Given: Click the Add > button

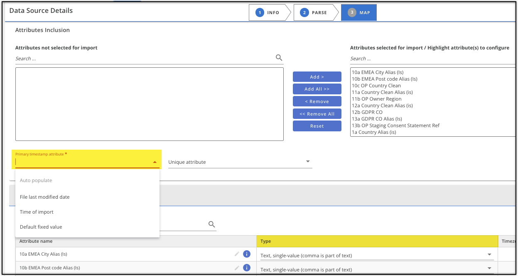Looking at the screenshot, I should 317,77.
